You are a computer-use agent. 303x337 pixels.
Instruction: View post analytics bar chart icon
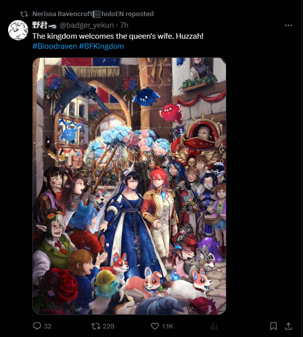click(x=214, y=326)
